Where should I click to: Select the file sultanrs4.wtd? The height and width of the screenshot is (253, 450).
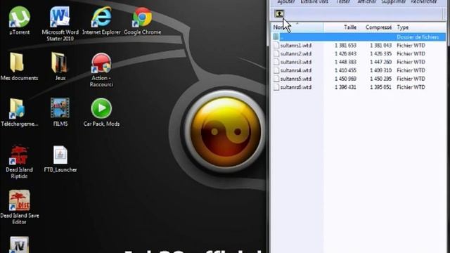296,70
